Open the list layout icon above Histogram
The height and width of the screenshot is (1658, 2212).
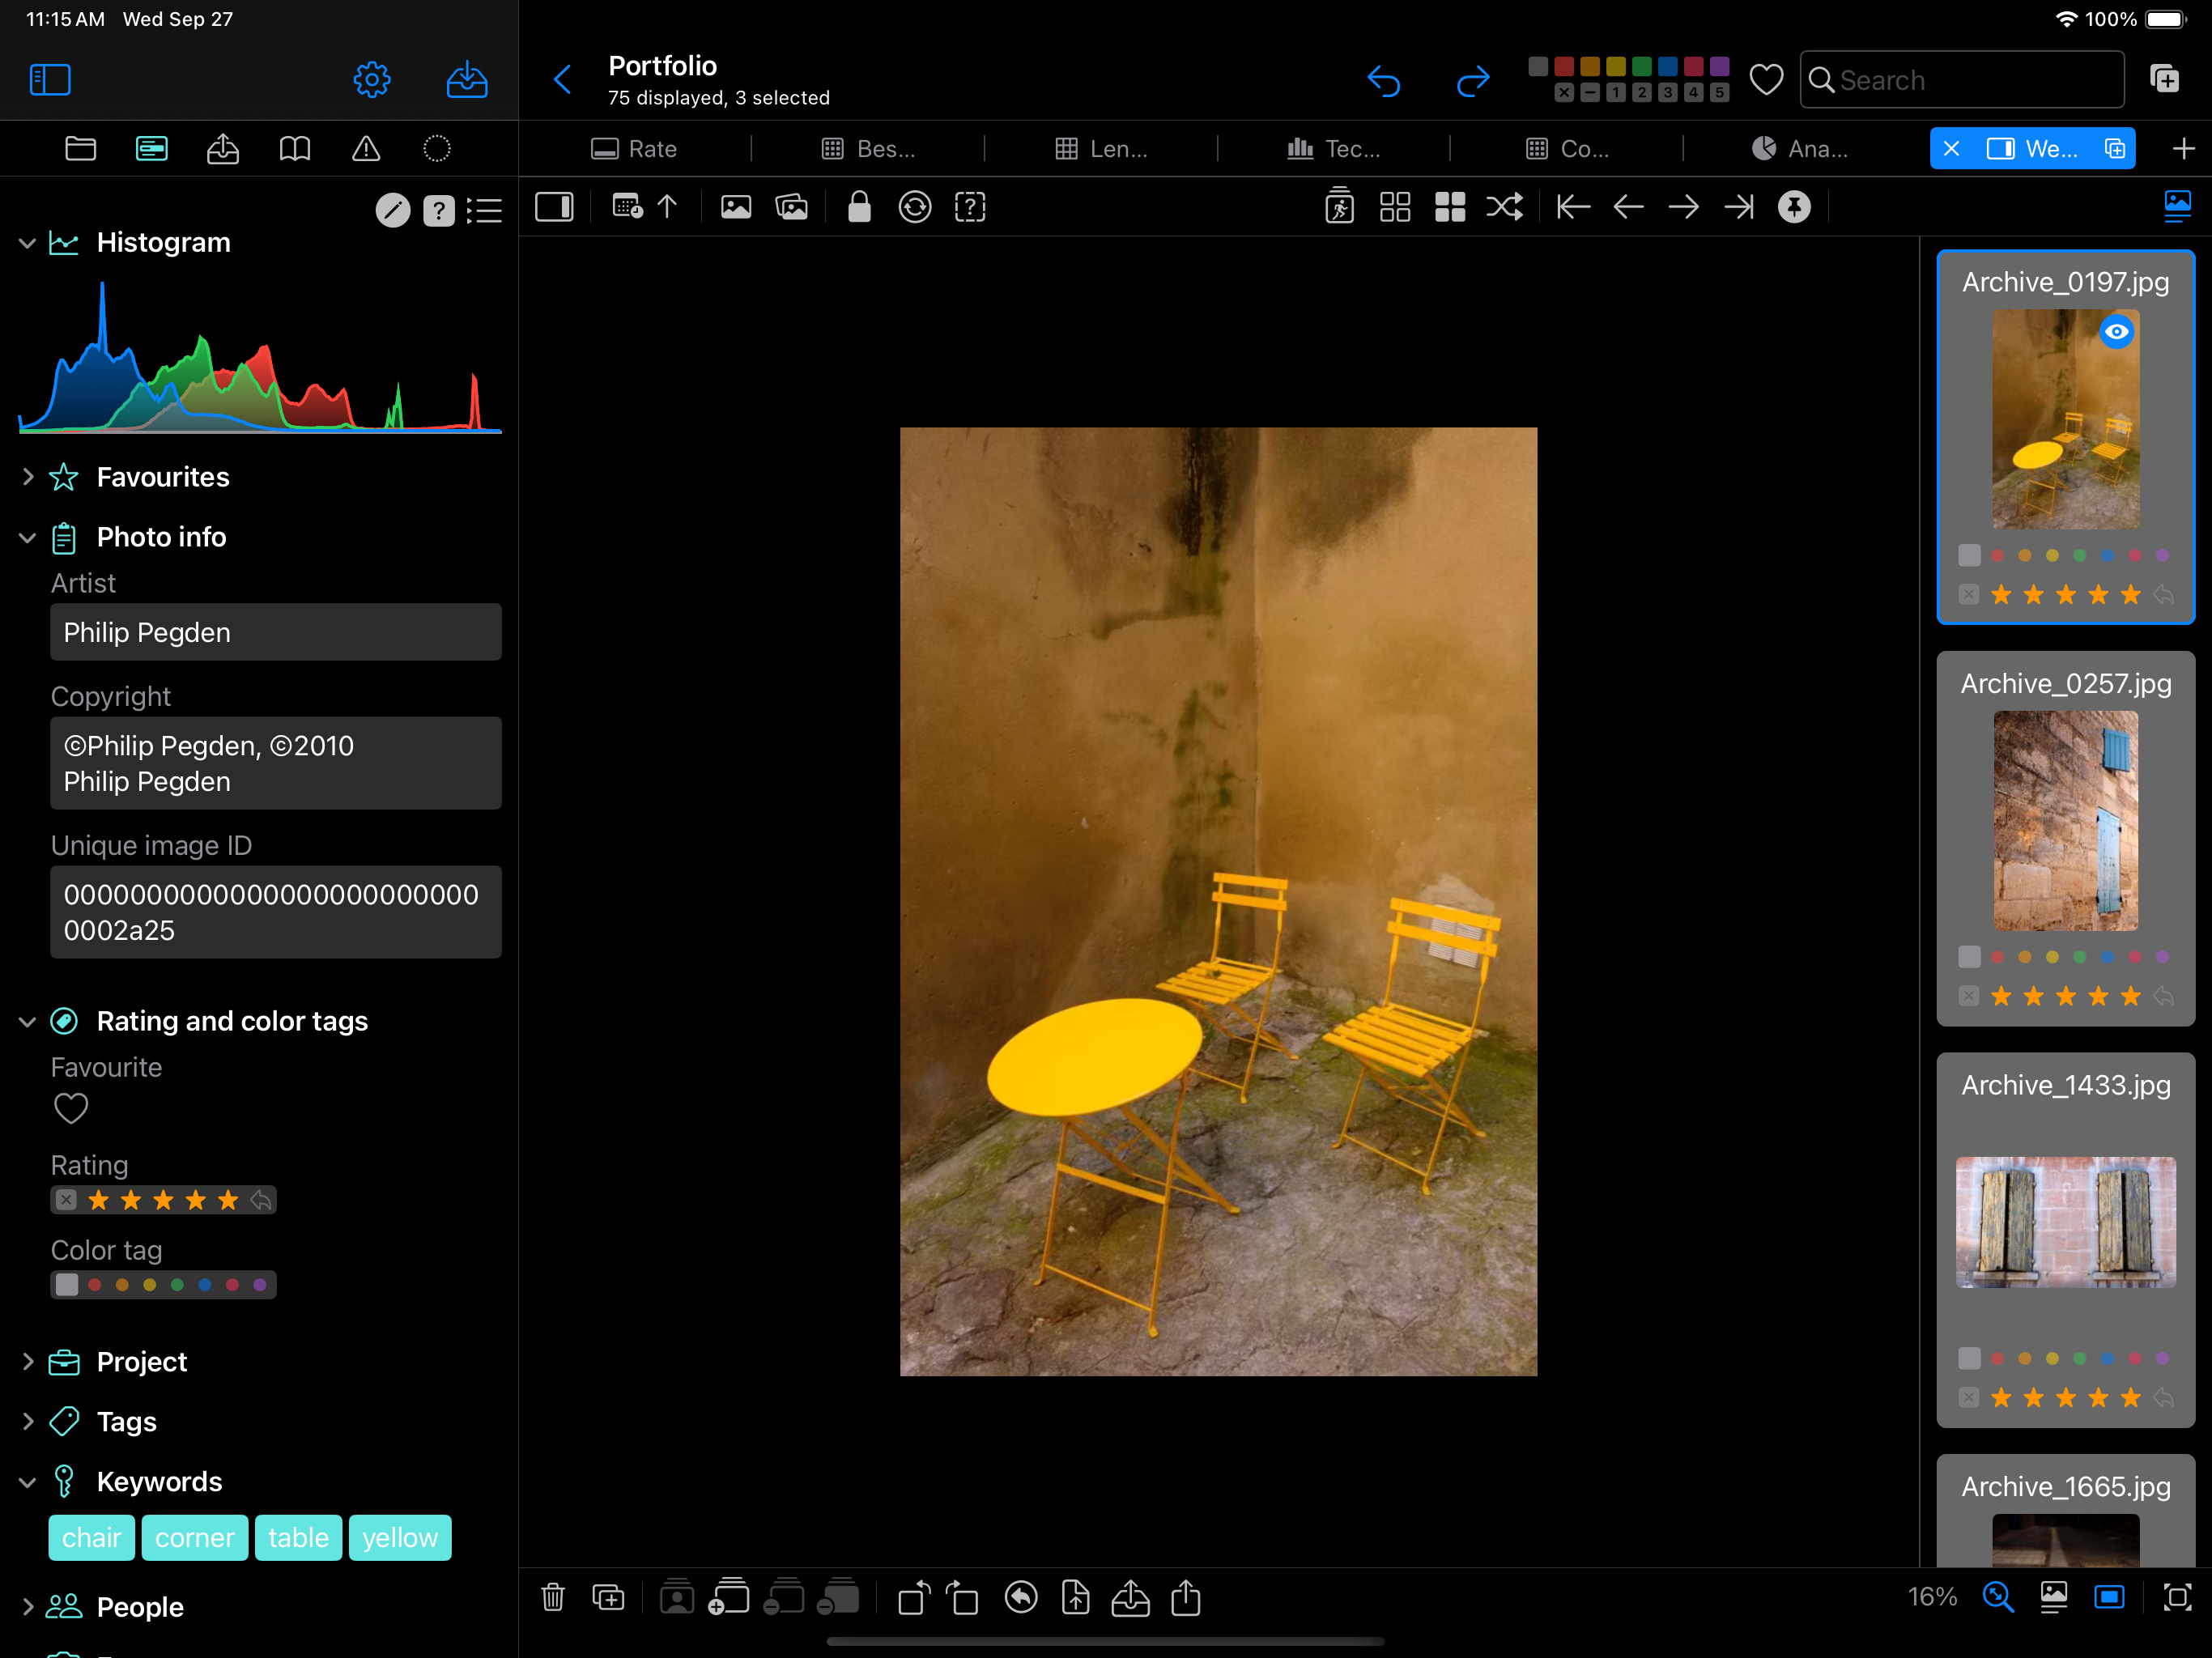coord(485,210)
